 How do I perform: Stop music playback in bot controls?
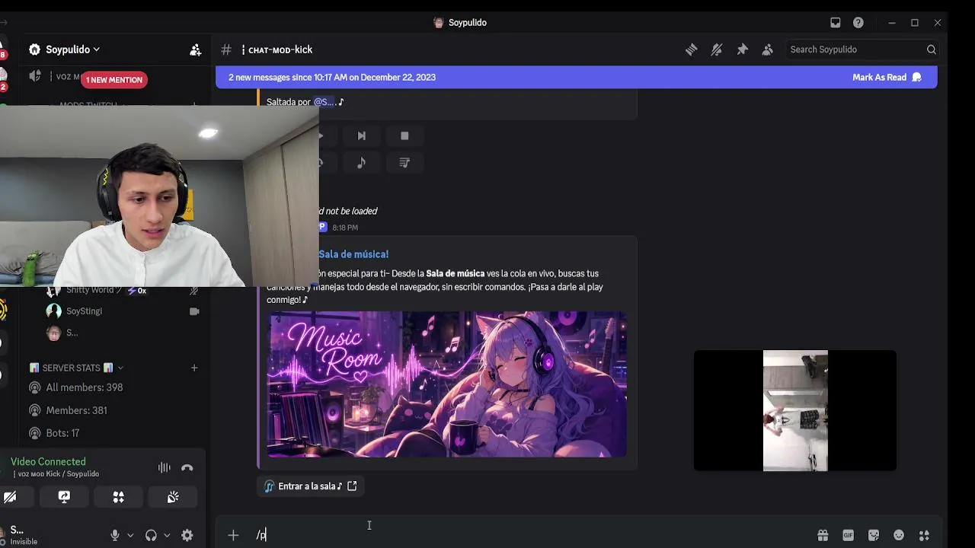click(x=404, y=136)
